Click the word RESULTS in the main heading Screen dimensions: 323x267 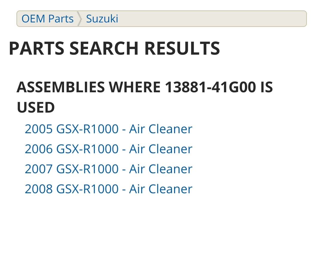click(x=182, y=48)
